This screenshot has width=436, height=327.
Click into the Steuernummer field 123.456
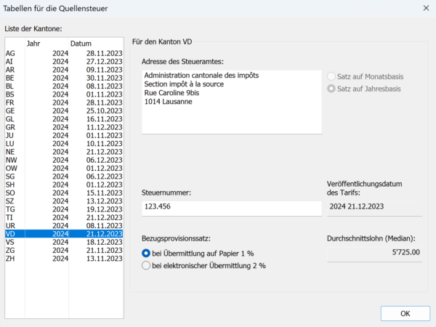pos(232,208)
